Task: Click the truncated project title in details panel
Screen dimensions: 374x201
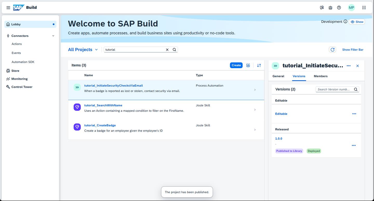Action: pos(313,66)
